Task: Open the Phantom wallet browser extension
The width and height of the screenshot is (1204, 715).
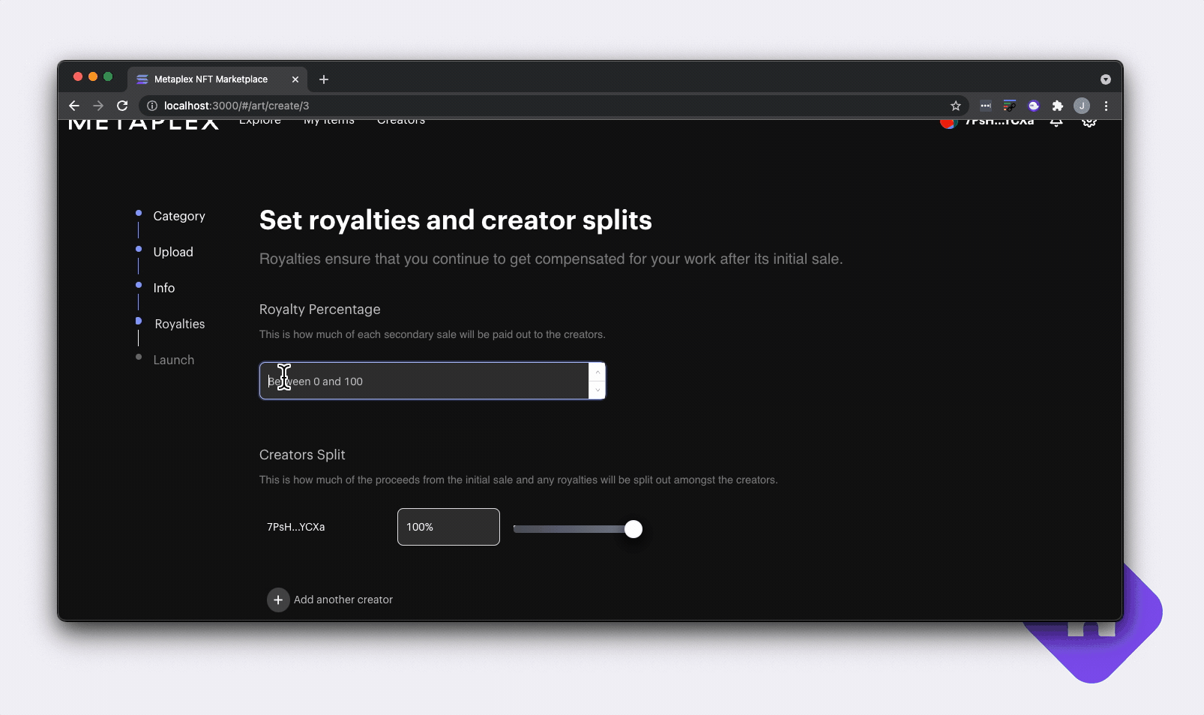Action: (1035, 106)
